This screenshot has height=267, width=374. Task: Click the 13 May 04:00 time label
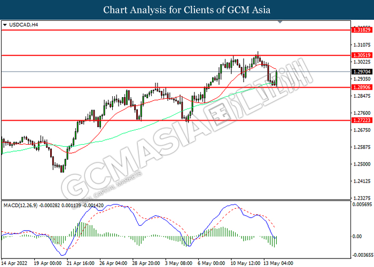click(x=278, y=263)
